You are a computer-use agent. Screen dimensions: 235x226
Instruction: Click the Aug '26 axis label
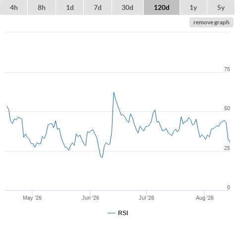click(205, 198)
